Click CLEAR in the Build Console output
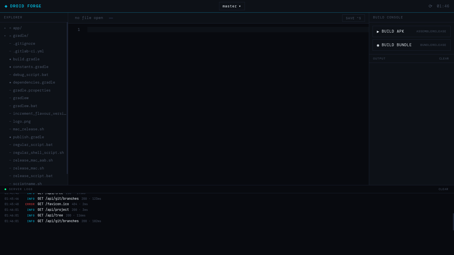The height and width of the screenshot is (255, 454). [444, 58]
